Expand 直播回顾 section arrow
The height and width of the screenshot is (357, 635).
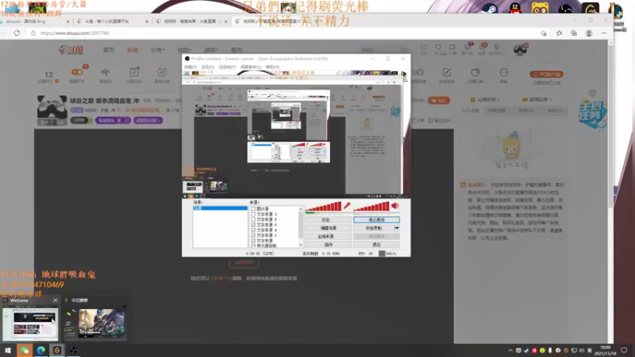point(550,100)
